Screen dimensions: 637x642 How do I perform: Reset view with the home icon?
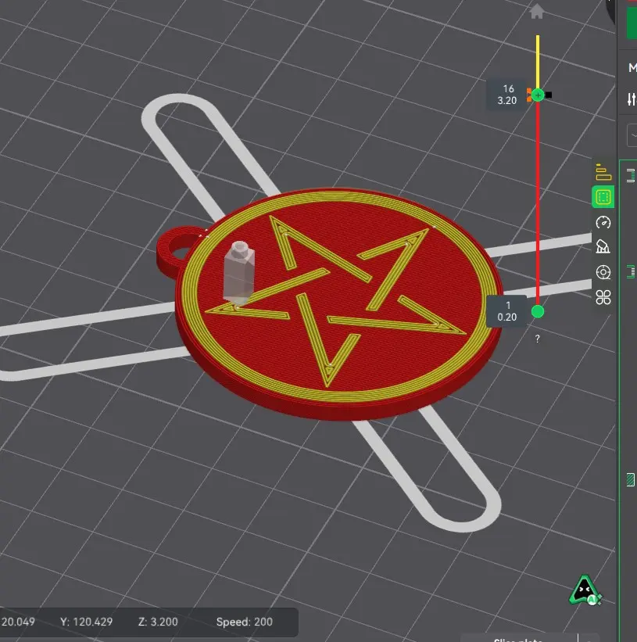(536, 12)
